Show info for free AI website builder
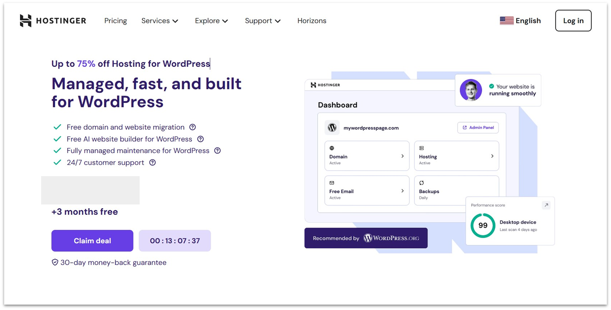The width and height of the screenshot is (611, 310). (200, 139)
